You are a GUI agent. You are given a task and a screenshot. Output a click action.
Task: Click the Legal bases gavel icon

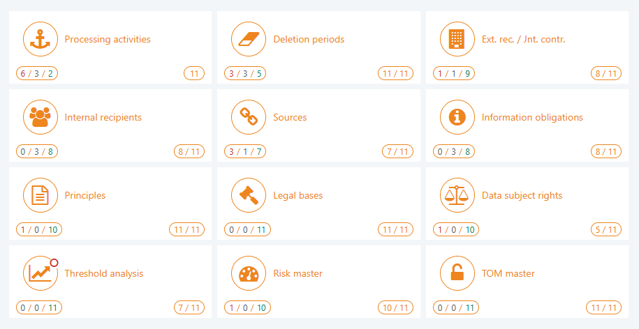click(x=249, y=195)
